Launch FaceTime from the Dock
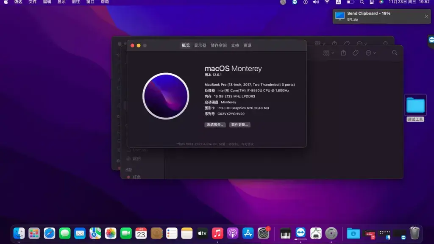The width and height of the screenshot is (434, 244). coord(125,233)
